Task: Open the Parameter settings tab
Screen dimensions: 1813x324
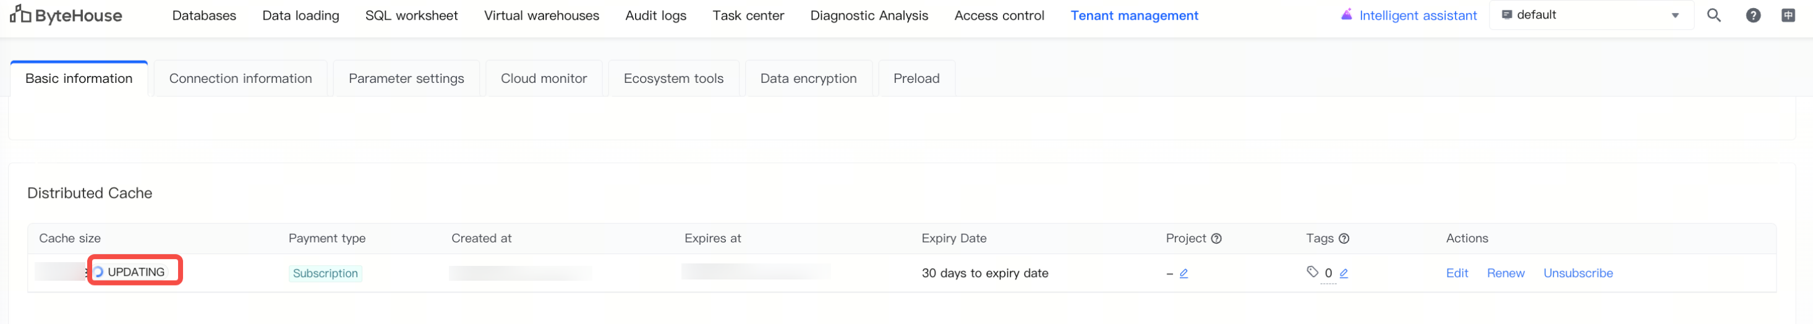Action: (x=406, y=79)
